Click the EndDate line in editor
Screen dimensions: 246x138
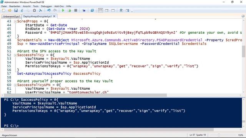point(57,29)
